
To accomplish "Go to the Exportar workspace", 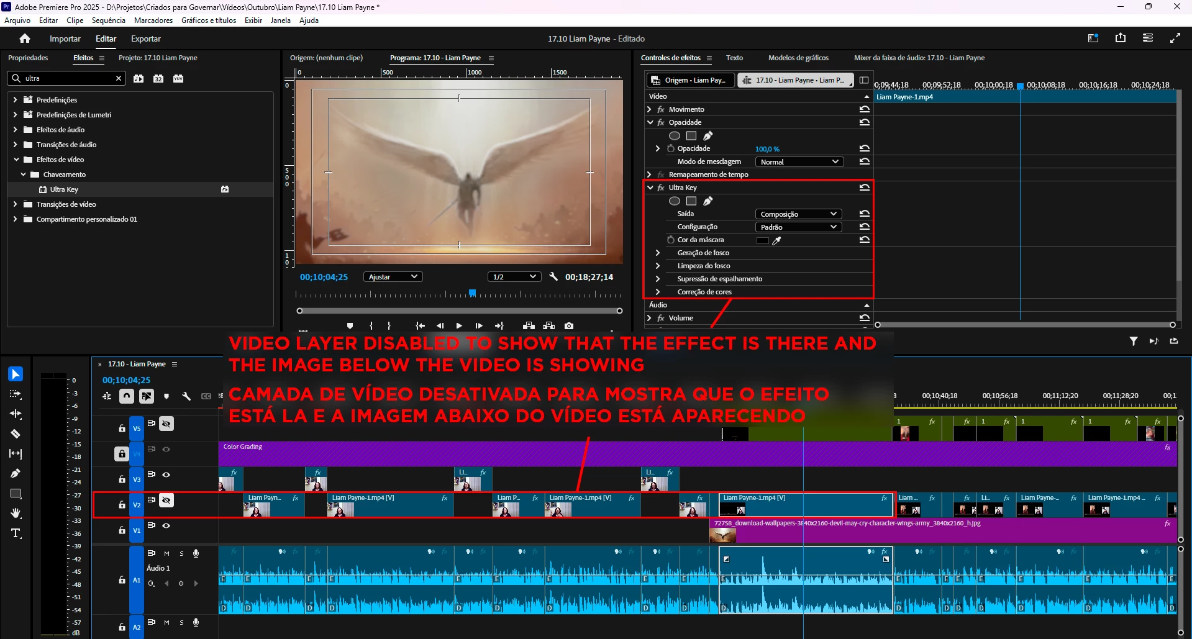I will pos(146,39).
